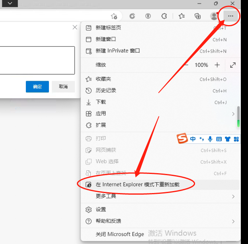The height and width of the screenshot is (244, 248).
Task: Open the Favorites list icon in toolbar
Action: coord(182,16)
